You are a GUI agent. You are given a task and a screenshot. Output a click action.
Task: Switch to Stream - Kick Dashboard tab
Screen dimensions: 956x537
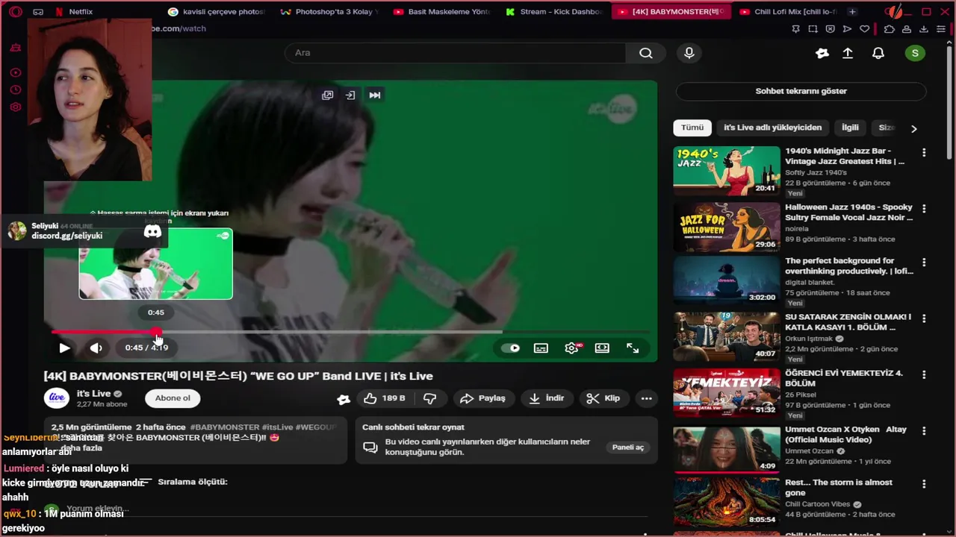pos(556,12)
